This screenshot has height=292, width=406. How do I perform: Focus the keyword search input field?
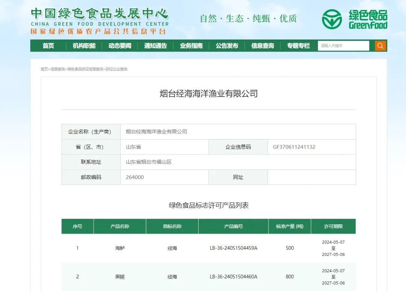click(x=344, y=46)
